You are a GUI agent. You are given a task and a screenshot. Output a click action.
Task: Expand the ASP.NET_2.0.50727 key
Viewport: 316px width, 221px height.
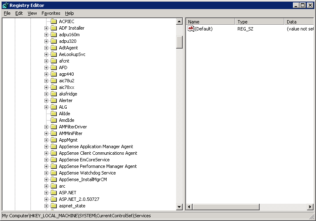coord(46,200)
